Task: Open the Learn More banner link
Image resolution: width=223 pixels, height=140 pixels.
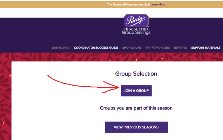Action: (158, 5)
